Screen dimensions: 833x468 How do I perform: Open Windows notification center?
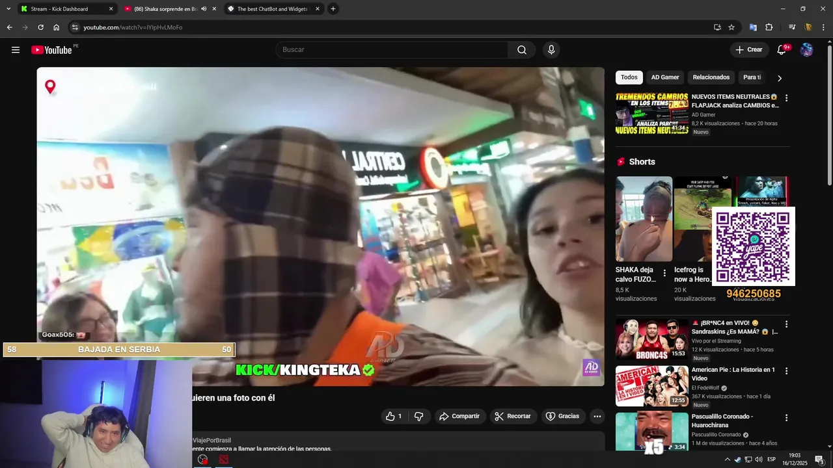(x=819, y=460)
